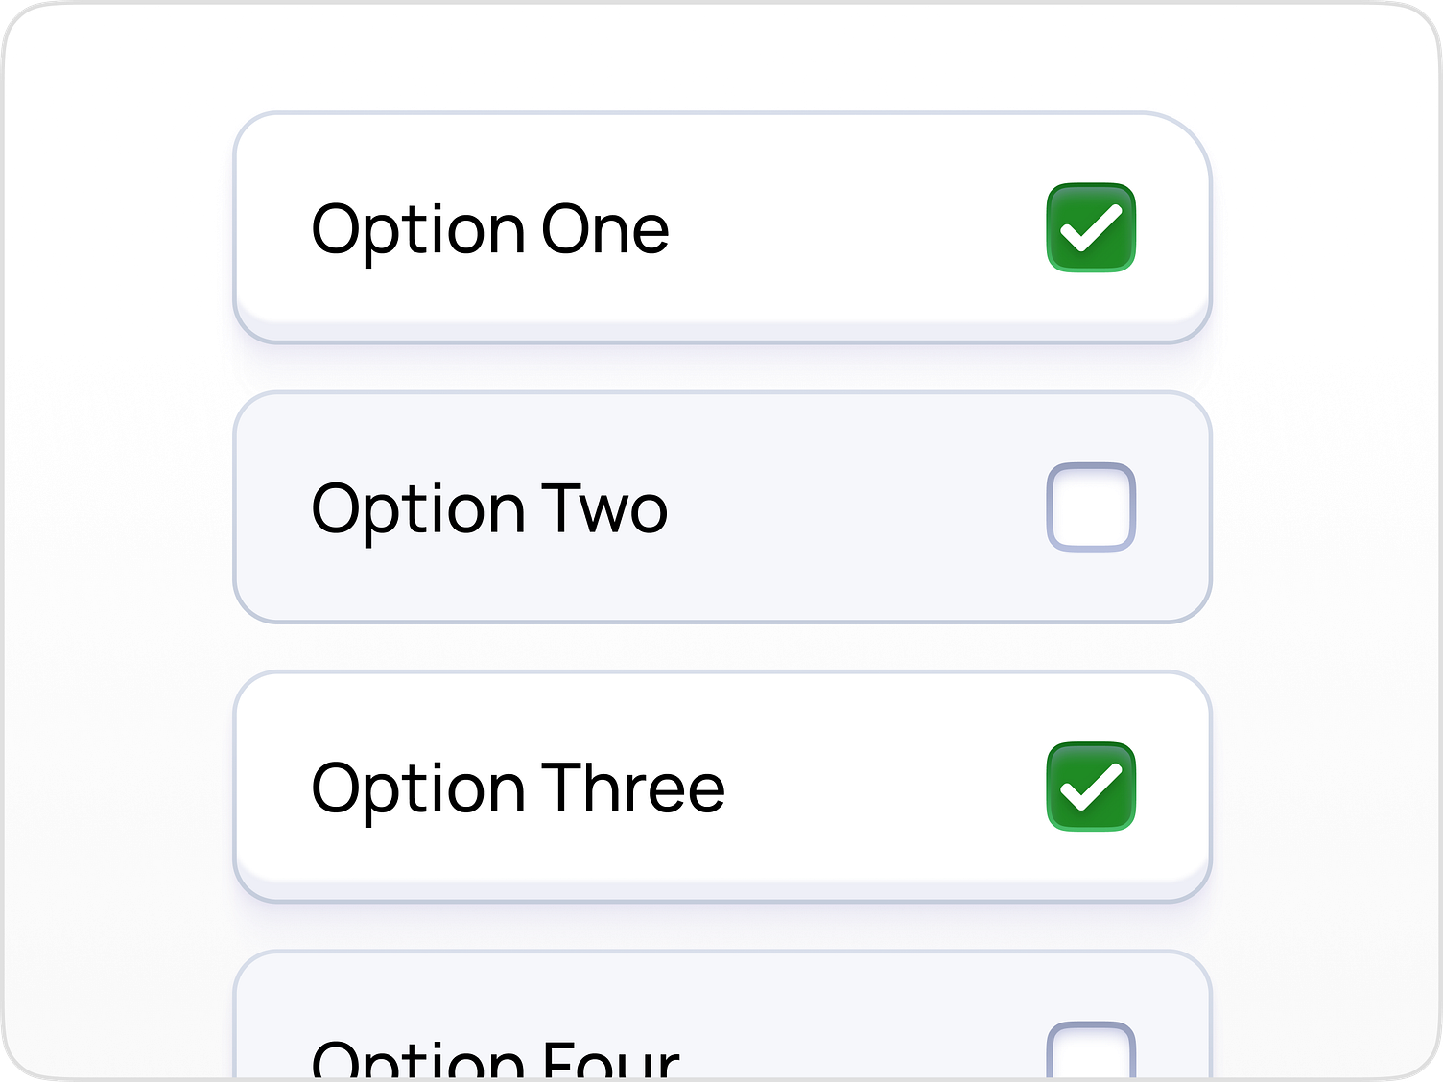Click the green checkmark icon beside Option One

[x=1092, y=227]
